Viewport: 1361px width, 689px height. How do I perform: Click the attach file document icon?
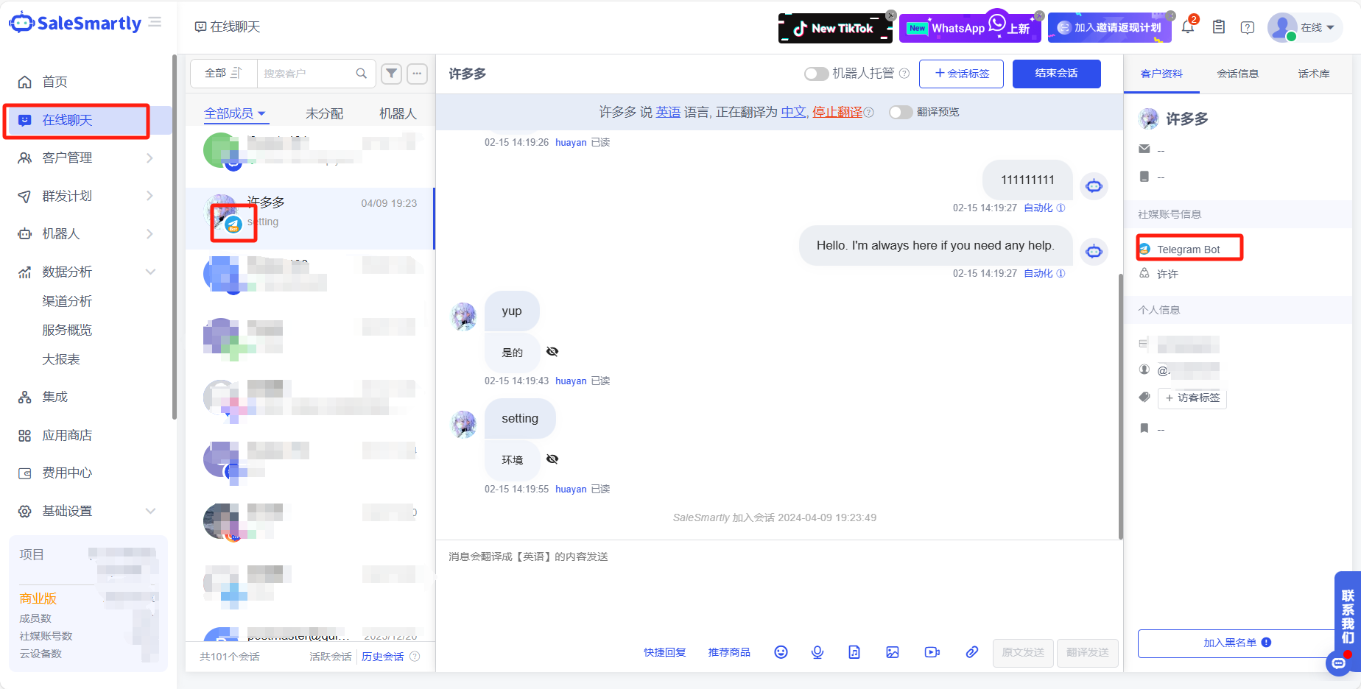[x=854, y=652]
